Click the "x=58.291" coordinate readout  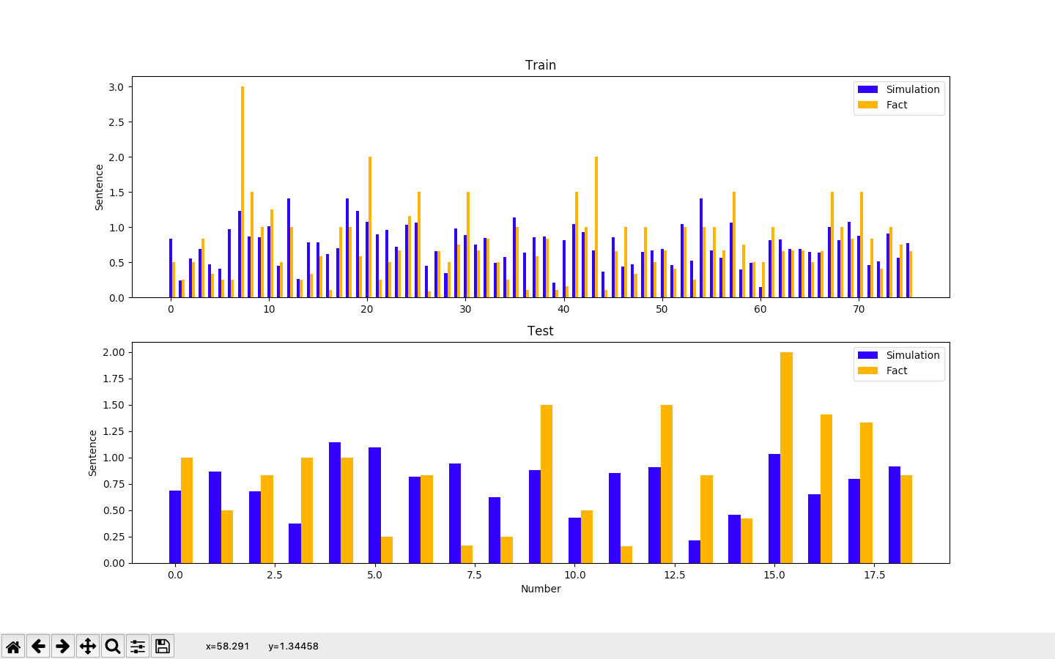click(228, 647)
